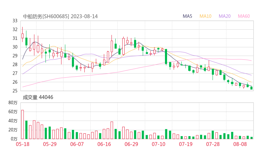Click the 28 price axis label
The width and height of the screenshot is (257, 152).
(15, 65)
